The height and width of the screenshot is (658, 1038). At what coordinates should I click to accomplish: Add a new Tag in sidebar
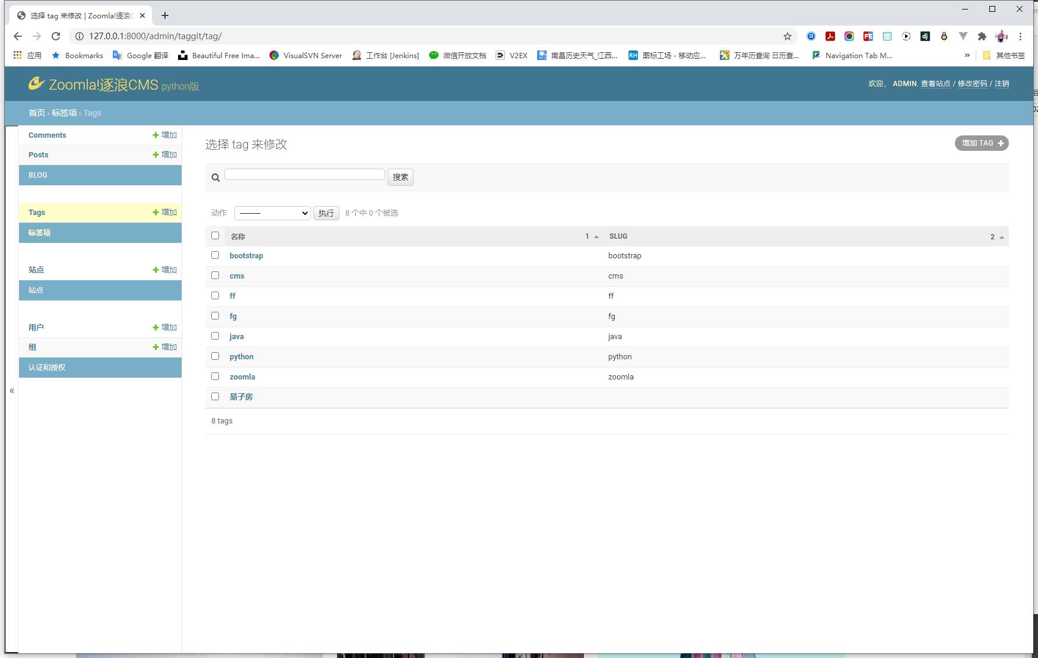(165, 212)
